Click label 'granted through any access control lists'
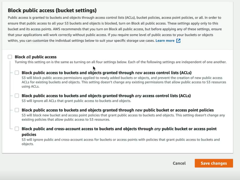The height and width of the screenshot is (180, 240). (106, 96)
